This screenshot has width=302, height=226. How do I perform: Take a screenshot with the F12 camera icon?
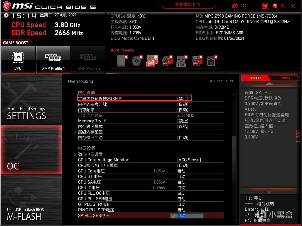(234, 6)
